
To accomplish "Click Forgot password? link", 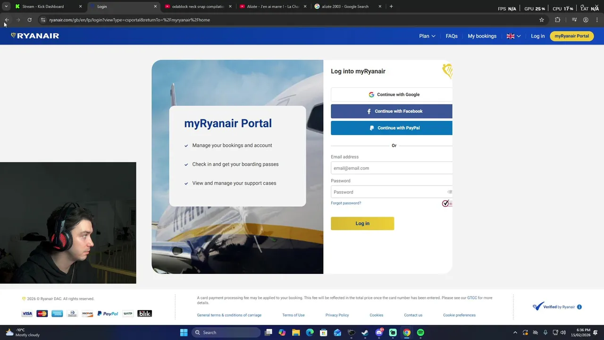I will pos(346,203).
